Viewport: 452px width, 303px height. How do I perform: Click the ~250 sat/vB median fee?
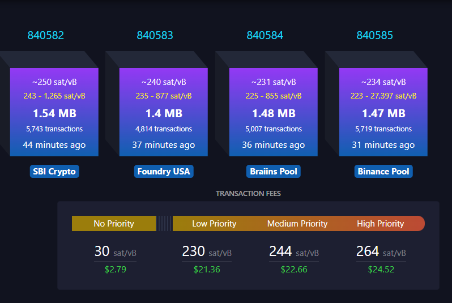(x=54, y=82)
